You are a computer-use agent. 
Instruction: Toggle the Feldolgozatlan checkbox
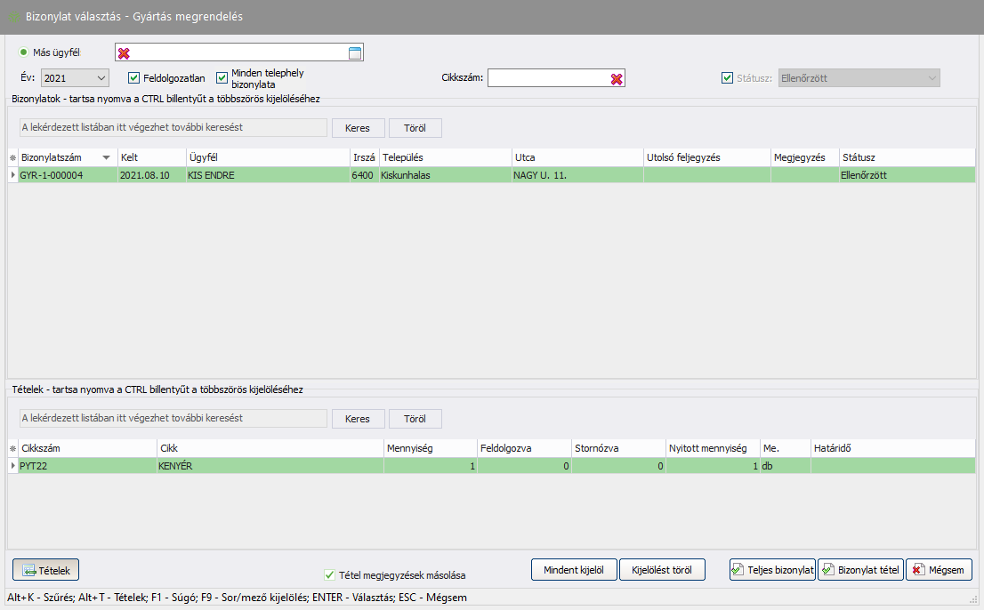coord(134,78)
